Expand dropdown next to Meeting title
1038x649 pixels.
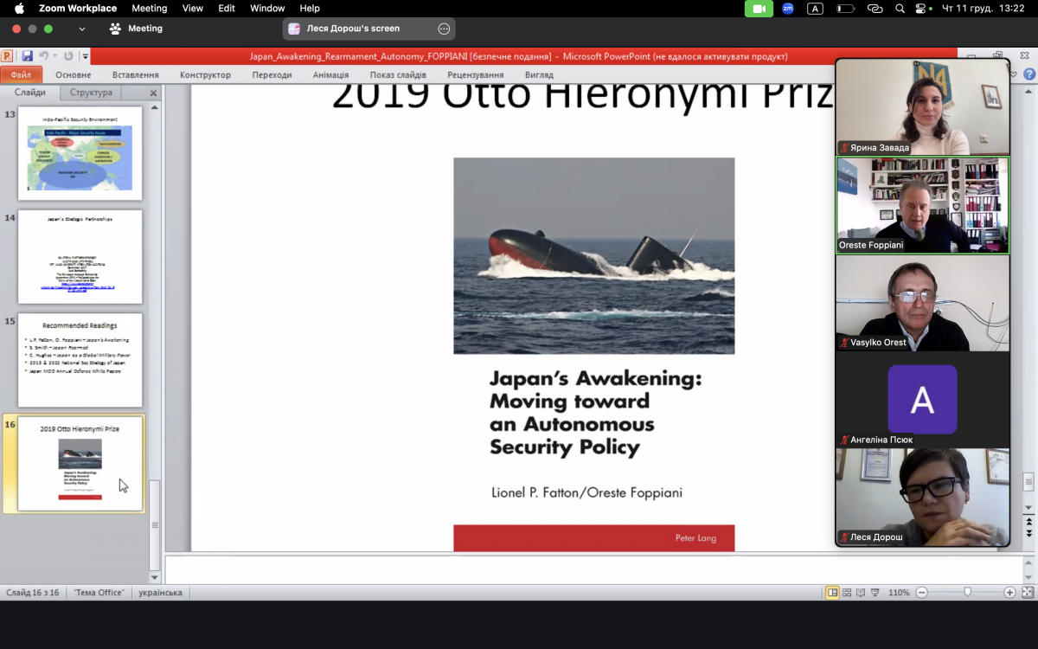(82, 29)
